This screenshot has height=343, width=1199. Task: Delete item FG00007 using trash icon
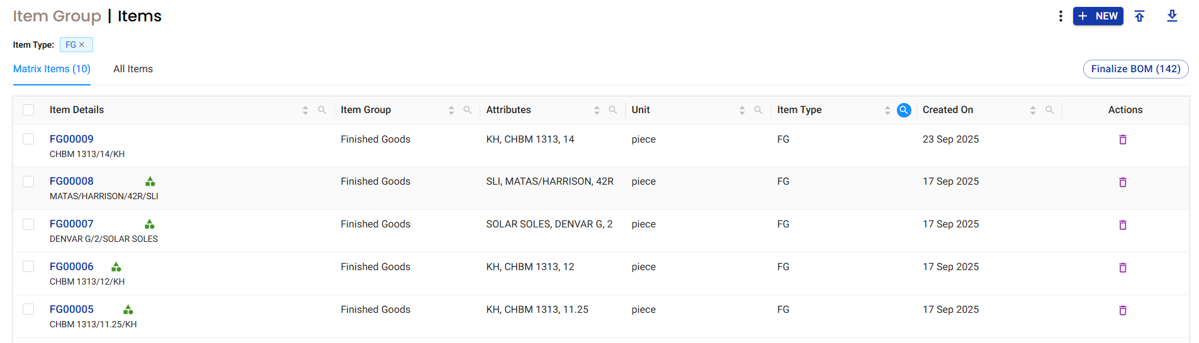pos(1122,225)
